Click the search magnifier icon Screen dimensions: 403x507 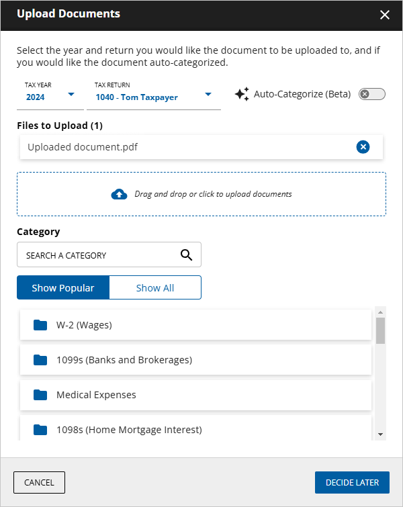186,255
